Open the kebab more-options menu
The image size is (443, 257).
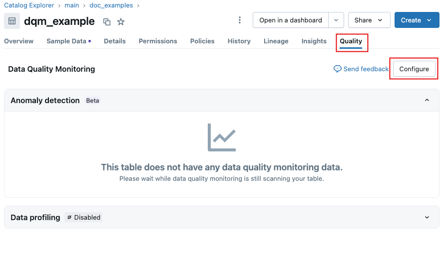coord(240,20)
